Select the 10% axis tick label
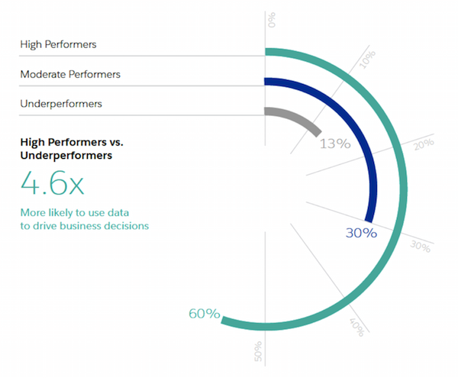458x381 pixels. (x=367, y=58)
